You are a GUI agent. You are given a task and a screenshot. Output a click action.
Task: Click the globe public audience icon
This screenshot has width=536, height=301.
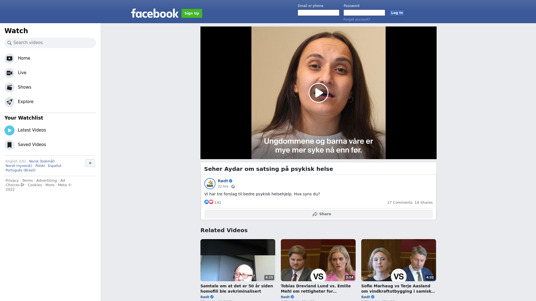233,187
